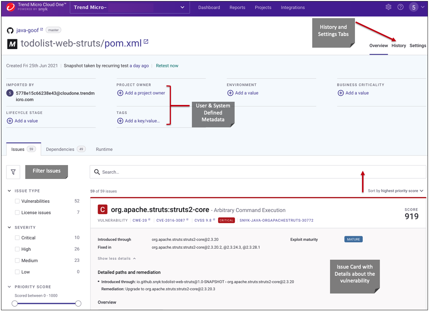Screen dimensions: 429x312
Task: Open the Integrations page
Action: click(293, 7)
